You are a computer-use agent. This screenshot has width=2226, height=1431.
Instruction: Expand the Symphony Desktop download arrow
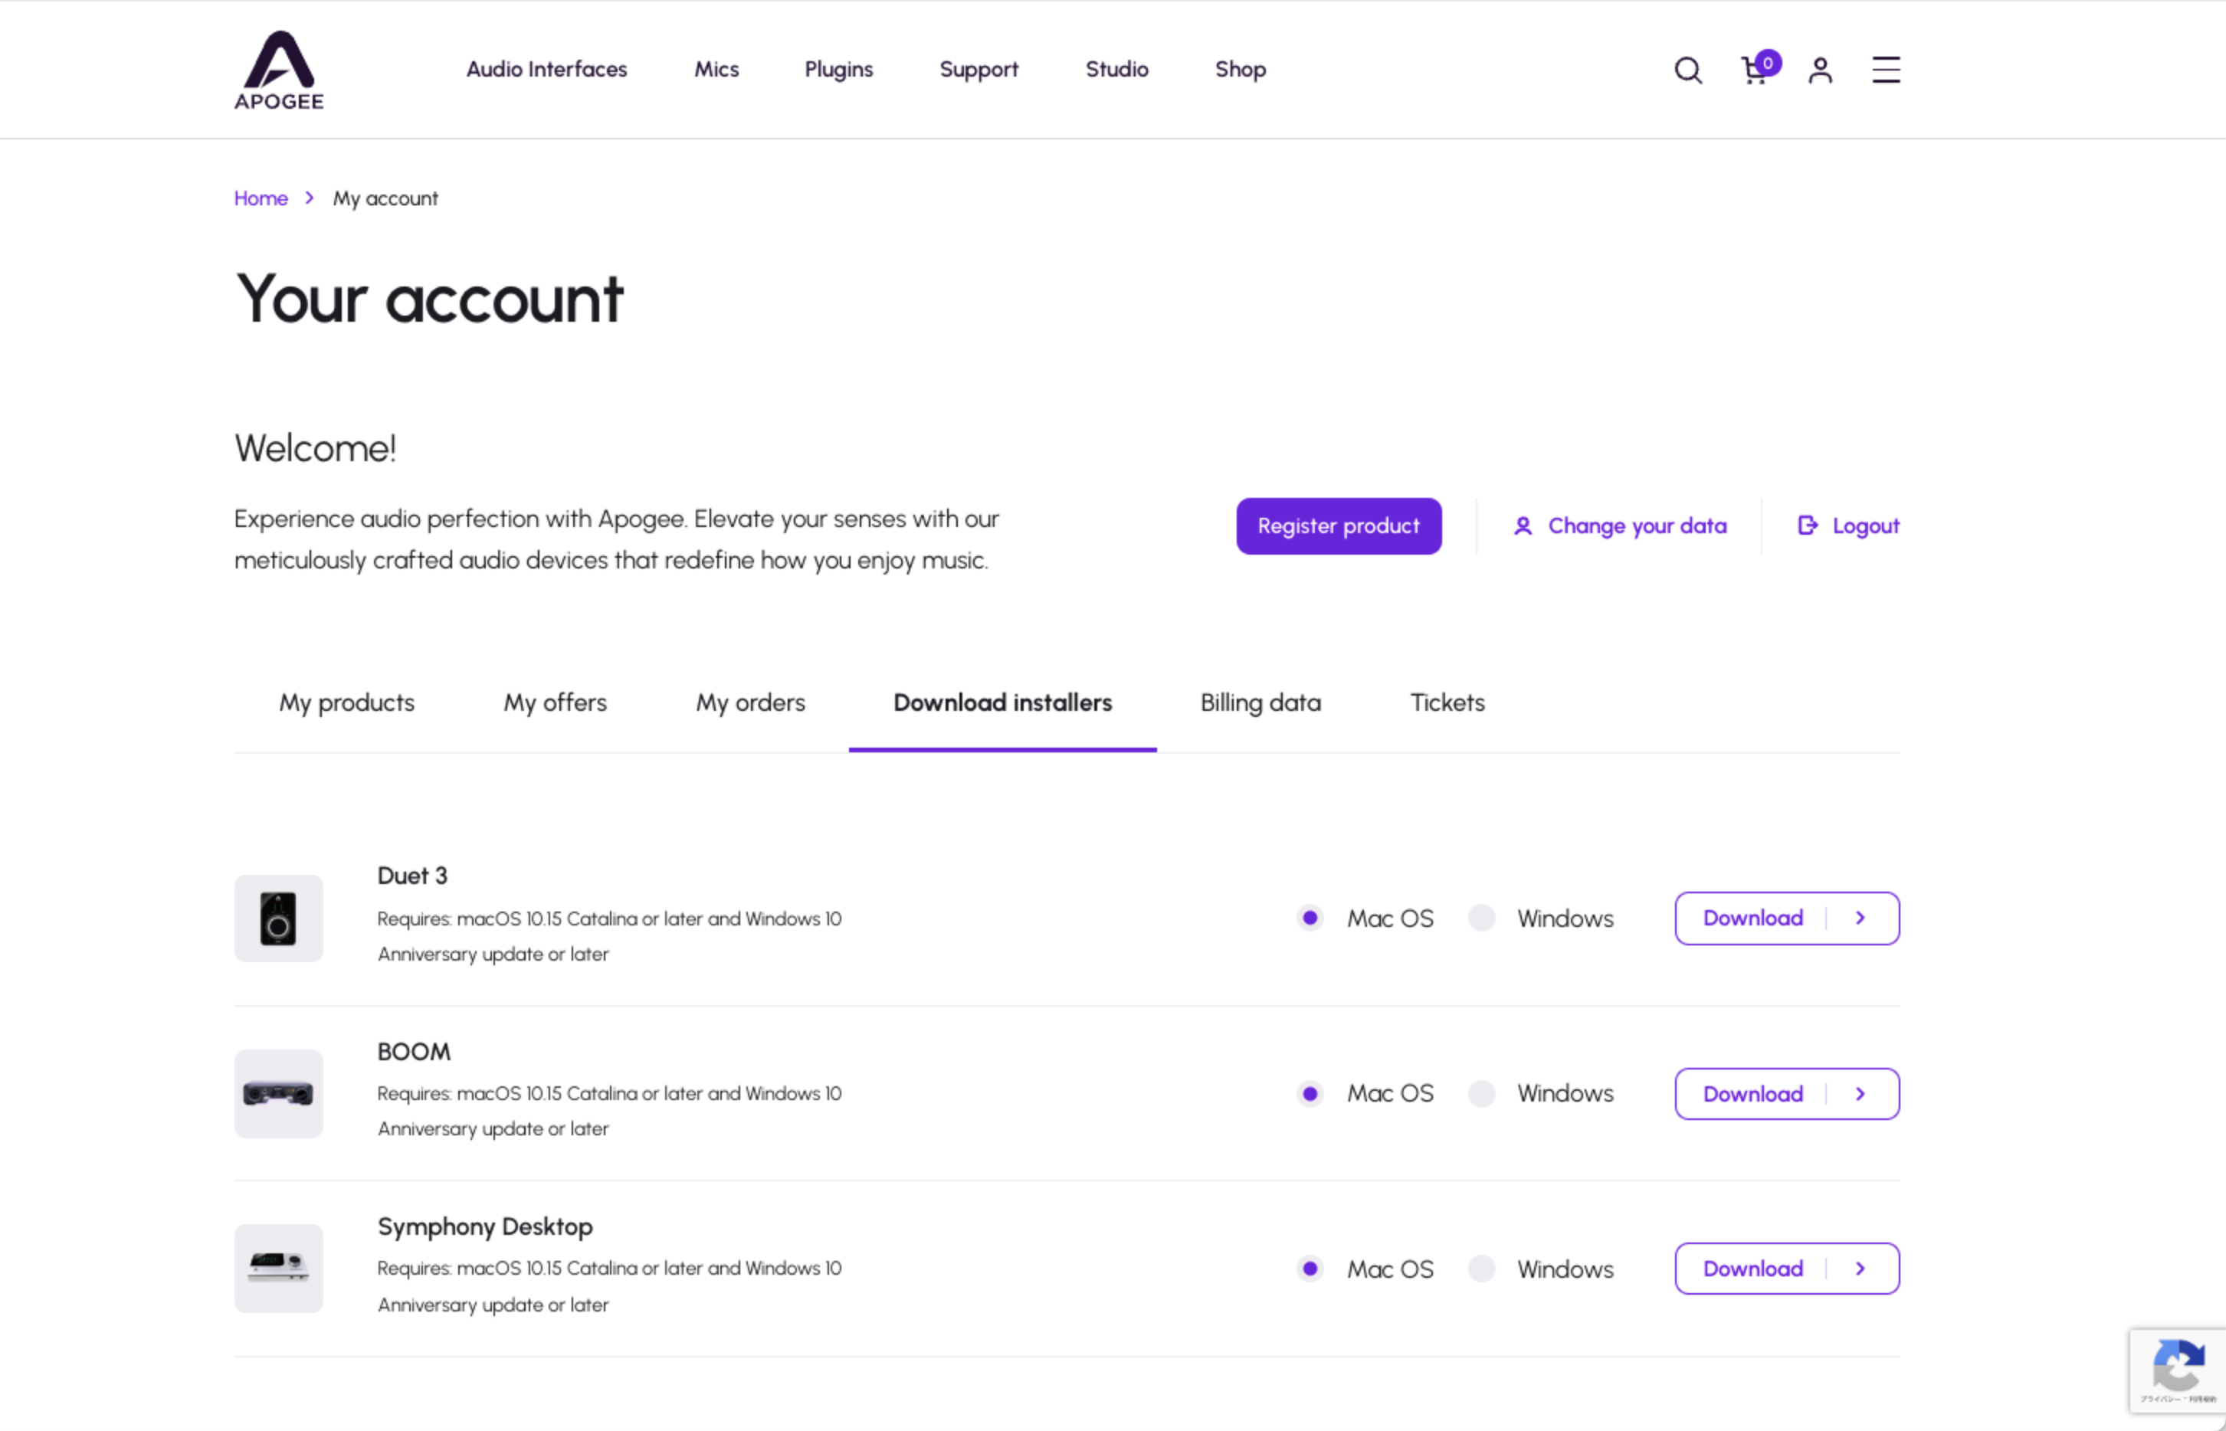click(1860, 1269)
